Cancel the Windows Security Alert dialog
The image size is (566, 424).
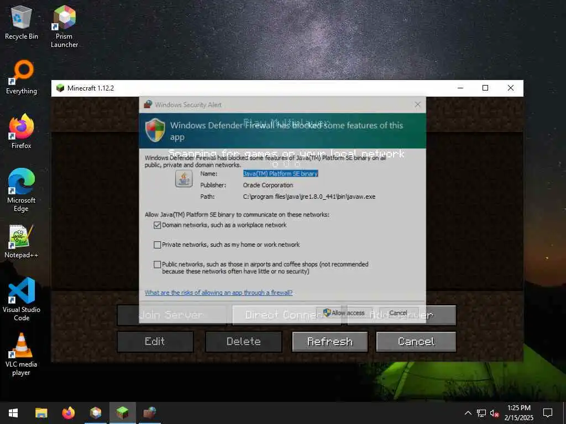[398, 312]
